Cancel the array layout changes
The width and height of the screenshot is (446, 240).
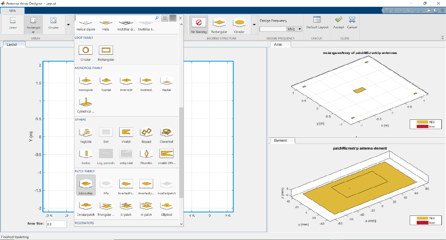coord(352,23)
